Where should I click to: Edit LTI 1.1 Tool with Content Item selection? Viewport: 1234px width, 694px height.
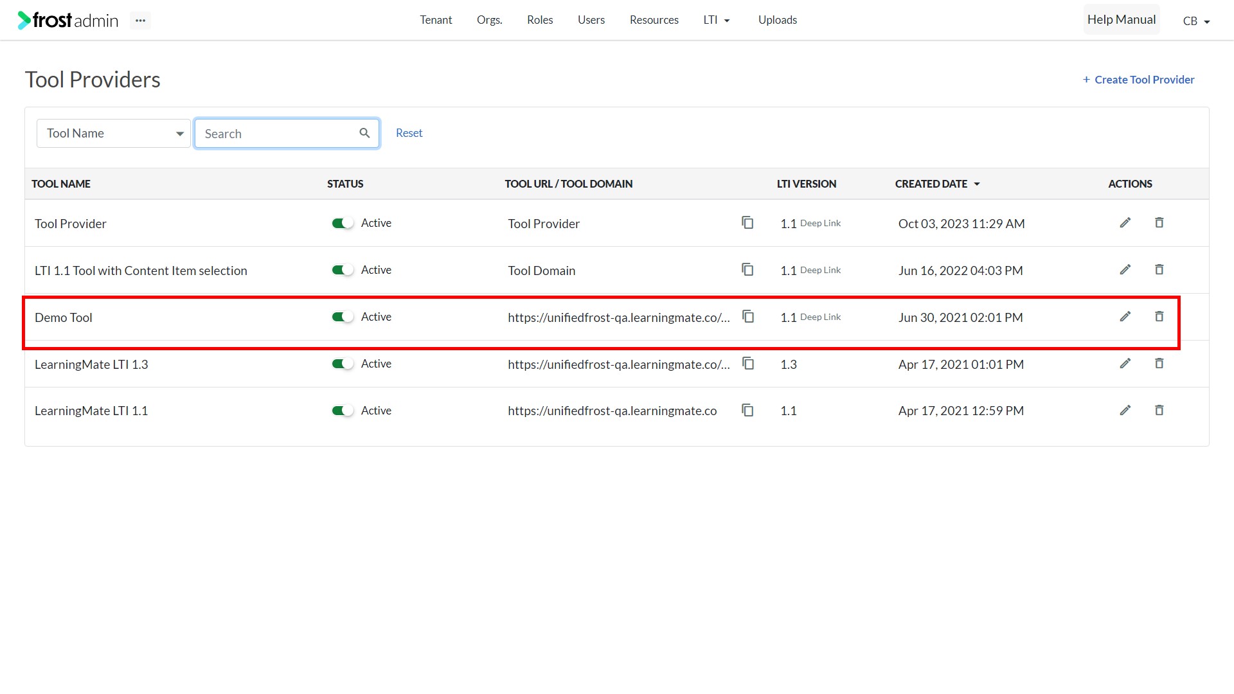1125,269
